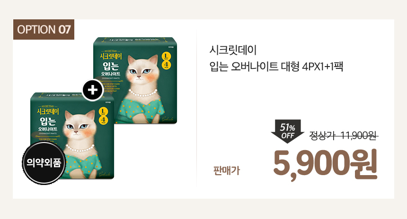Click the 판매가 label

227,170
